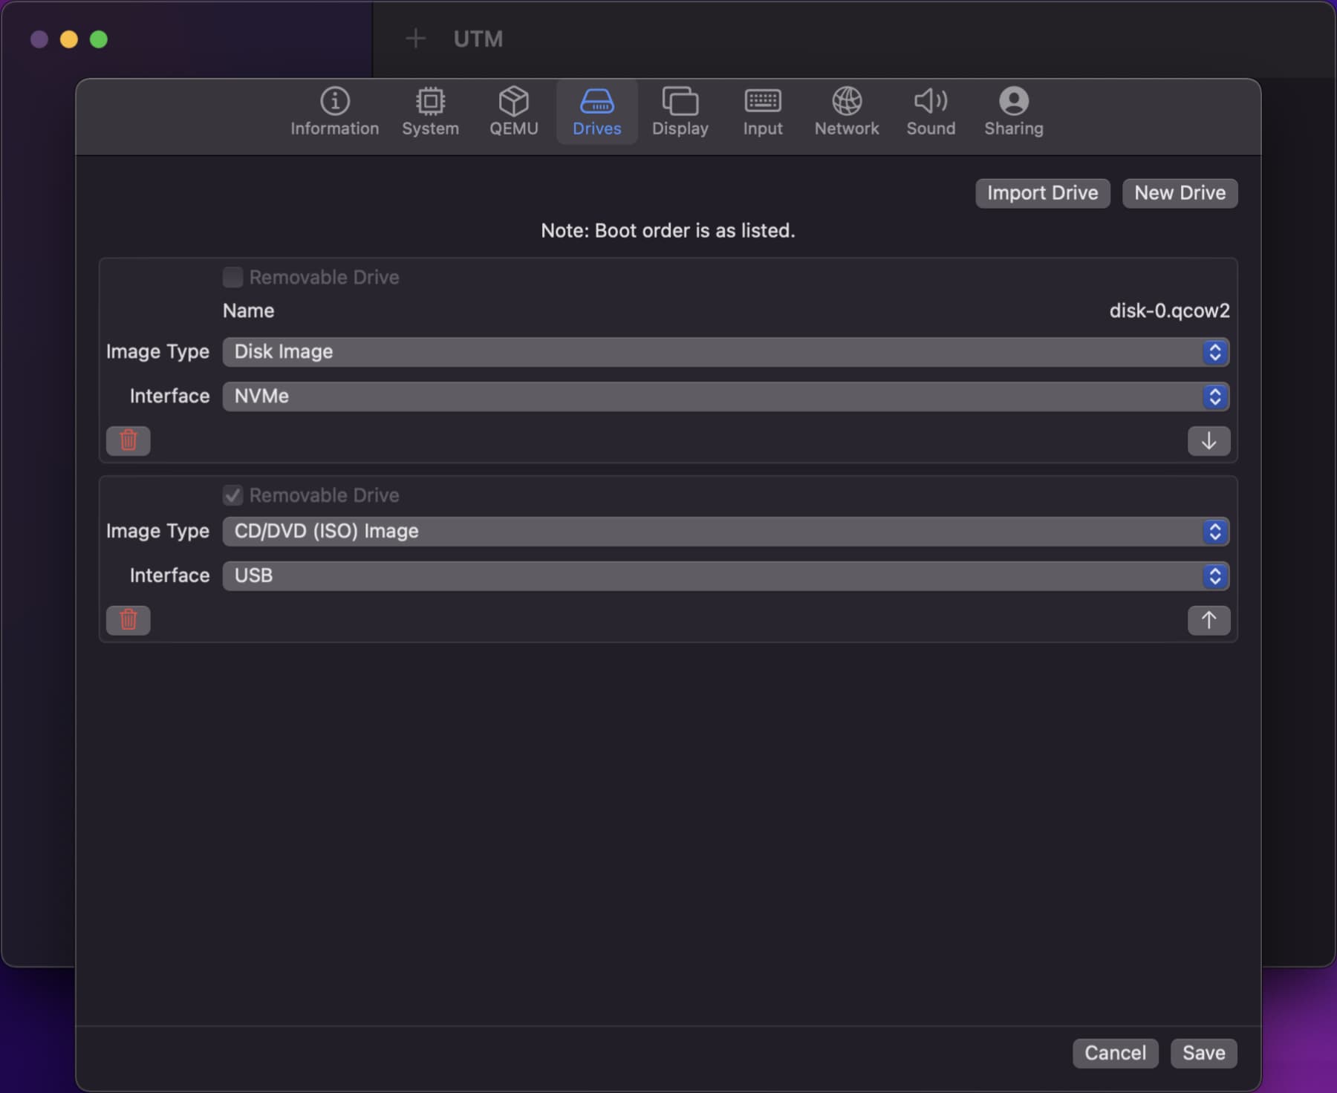The image size is (1337, 1093).
Task: Minimize the UTM window with yellow button
Action: point(69,39)
